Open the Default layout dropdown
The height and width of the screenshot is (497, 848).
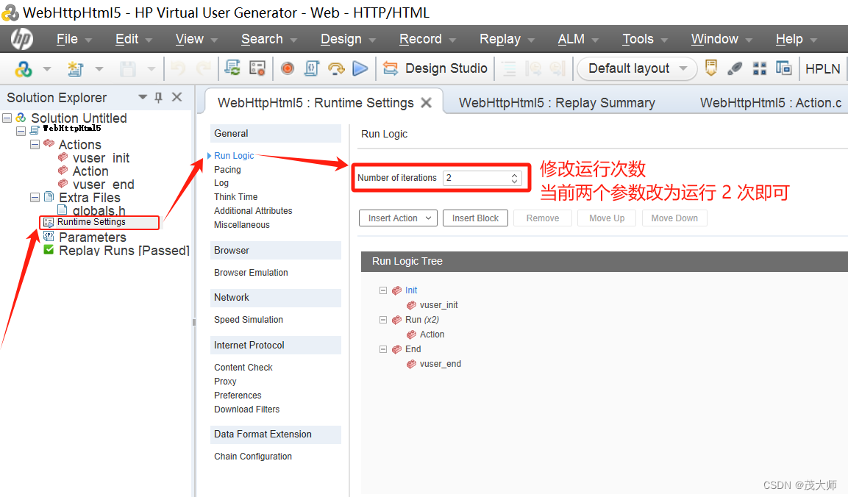pyautogui.click(x=636, y=68)
